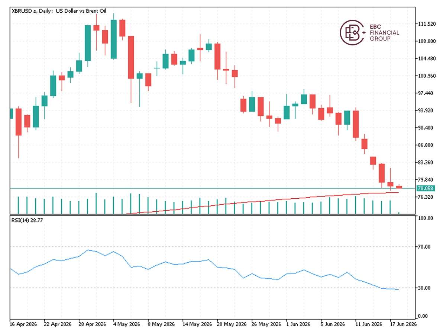Click the 11 Jun 2026 date label
446x336 pixels.
point(369,324)
